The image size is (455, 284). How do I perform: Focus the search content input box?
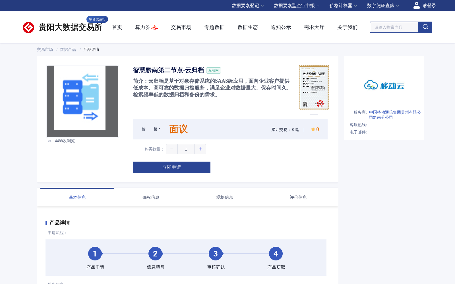point(394,27)
